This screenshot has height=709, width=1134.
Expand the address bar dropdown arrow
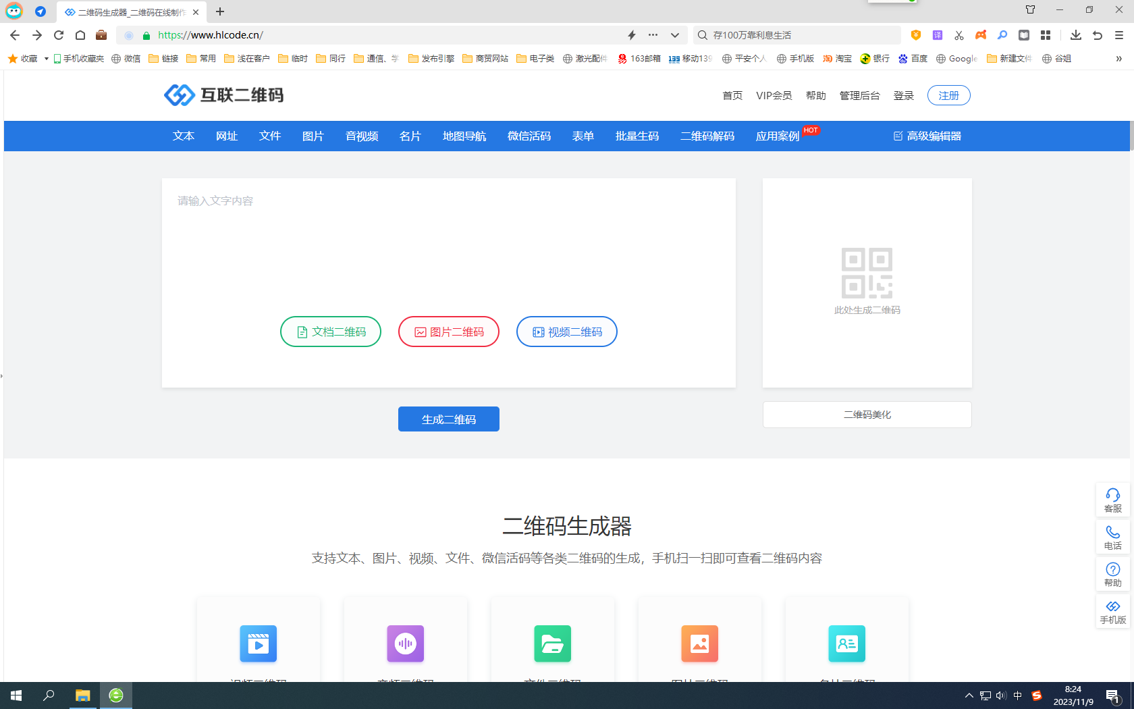pos(674,35)
